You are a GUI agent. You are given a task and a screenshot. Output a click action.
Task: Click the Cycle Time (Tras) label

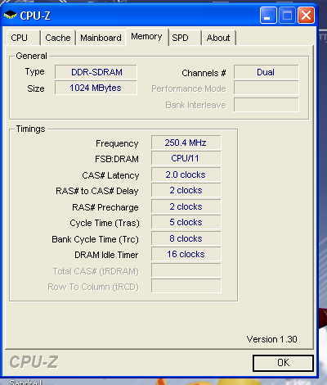[105, 223]
